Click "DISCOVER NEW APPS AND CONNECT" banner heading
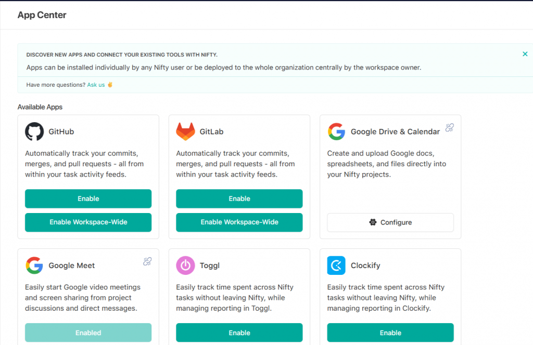This screenshot has width=533, height=345. [x=122, y=55]
